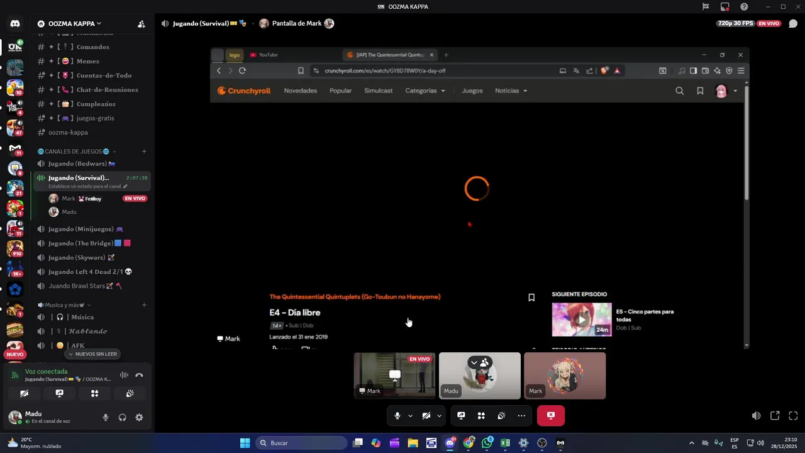Open Discord help icon in title bar

point(745,7)
